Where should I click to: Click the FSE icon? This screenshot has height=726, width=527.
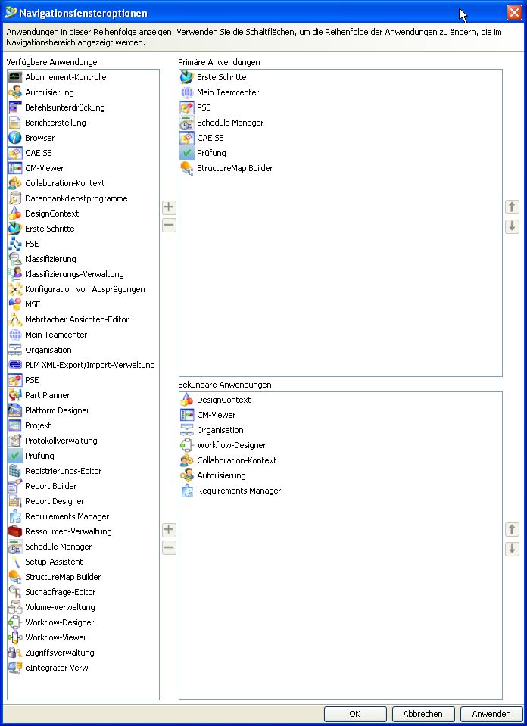15,244
